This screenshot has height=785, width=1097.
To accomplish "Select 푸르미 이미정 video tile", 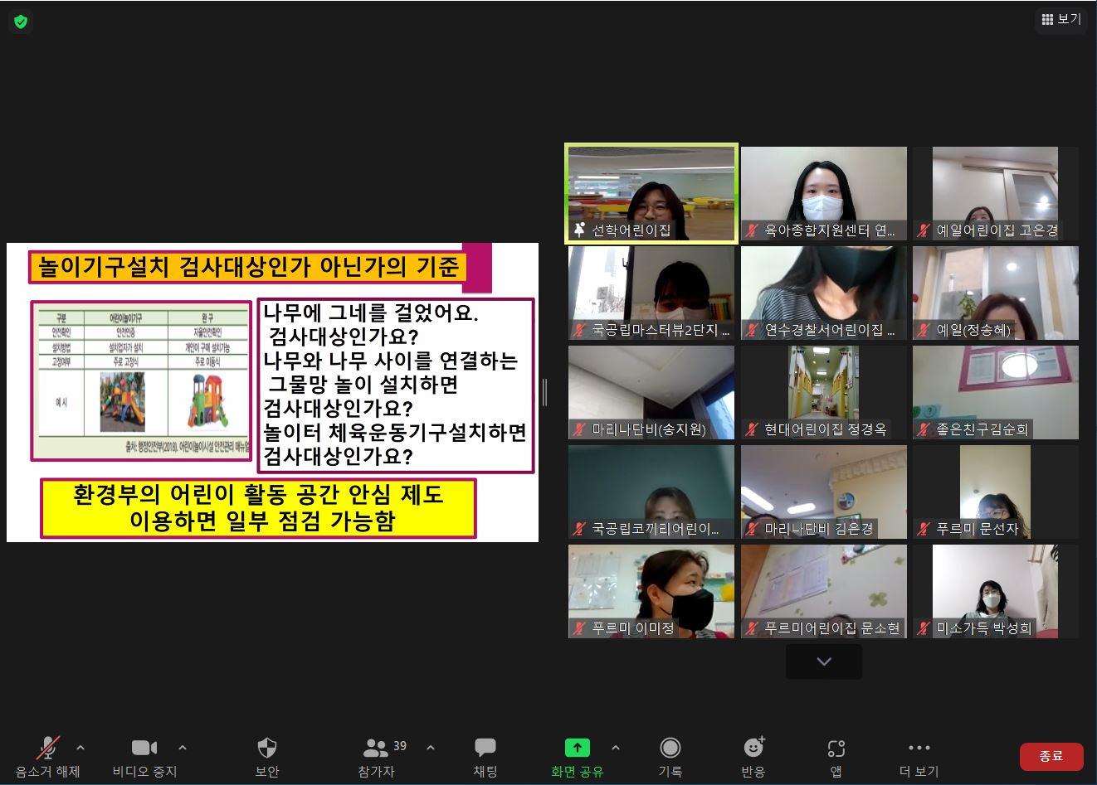I will tap(651, 591).
